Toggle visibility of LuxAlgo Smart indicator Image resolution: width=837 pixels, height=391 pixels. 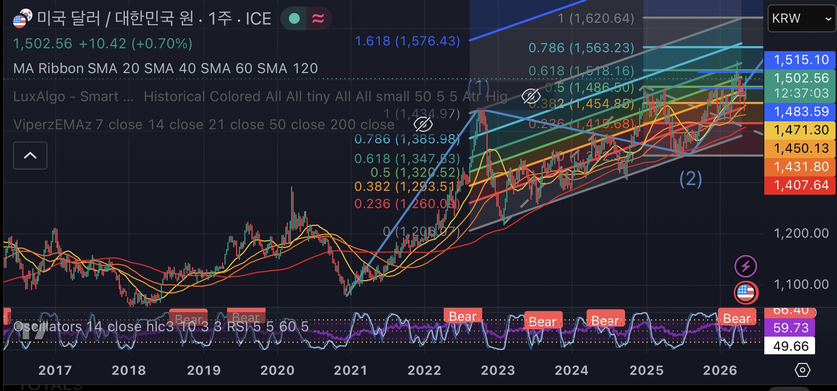point(531,96)
